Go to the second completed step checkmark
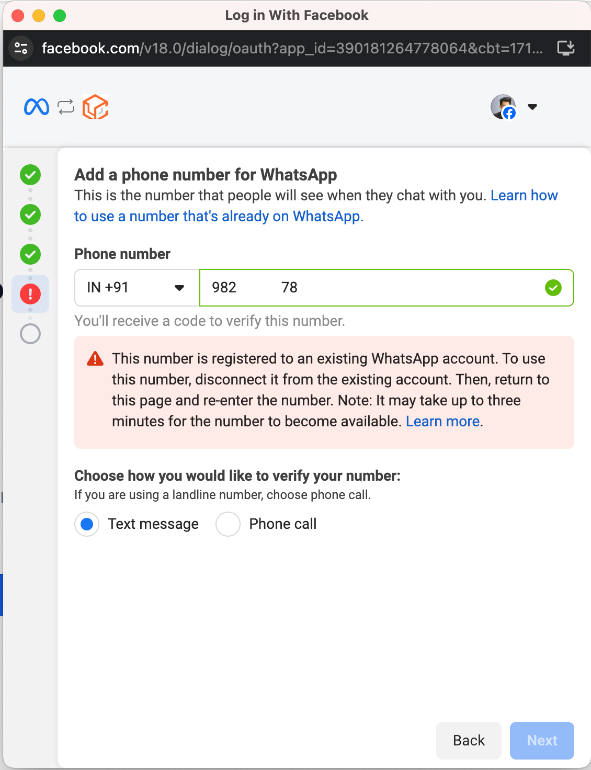 coord(30,214)
